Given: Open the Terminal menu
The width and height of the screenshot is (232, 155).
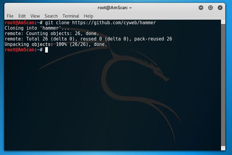Looking at the screenshot, I should pyautogui.click(x=71, y=16).
